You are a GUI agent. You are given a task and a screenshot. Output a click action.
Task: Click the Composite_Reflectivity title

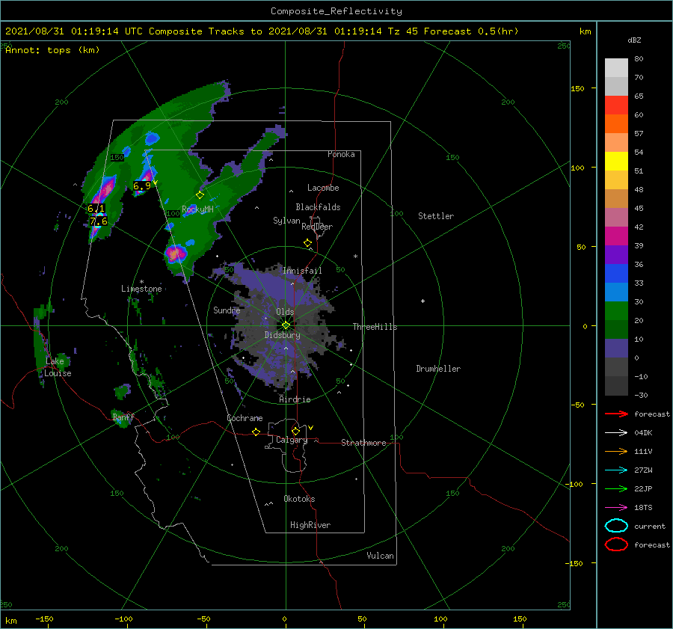coord(336,11)
